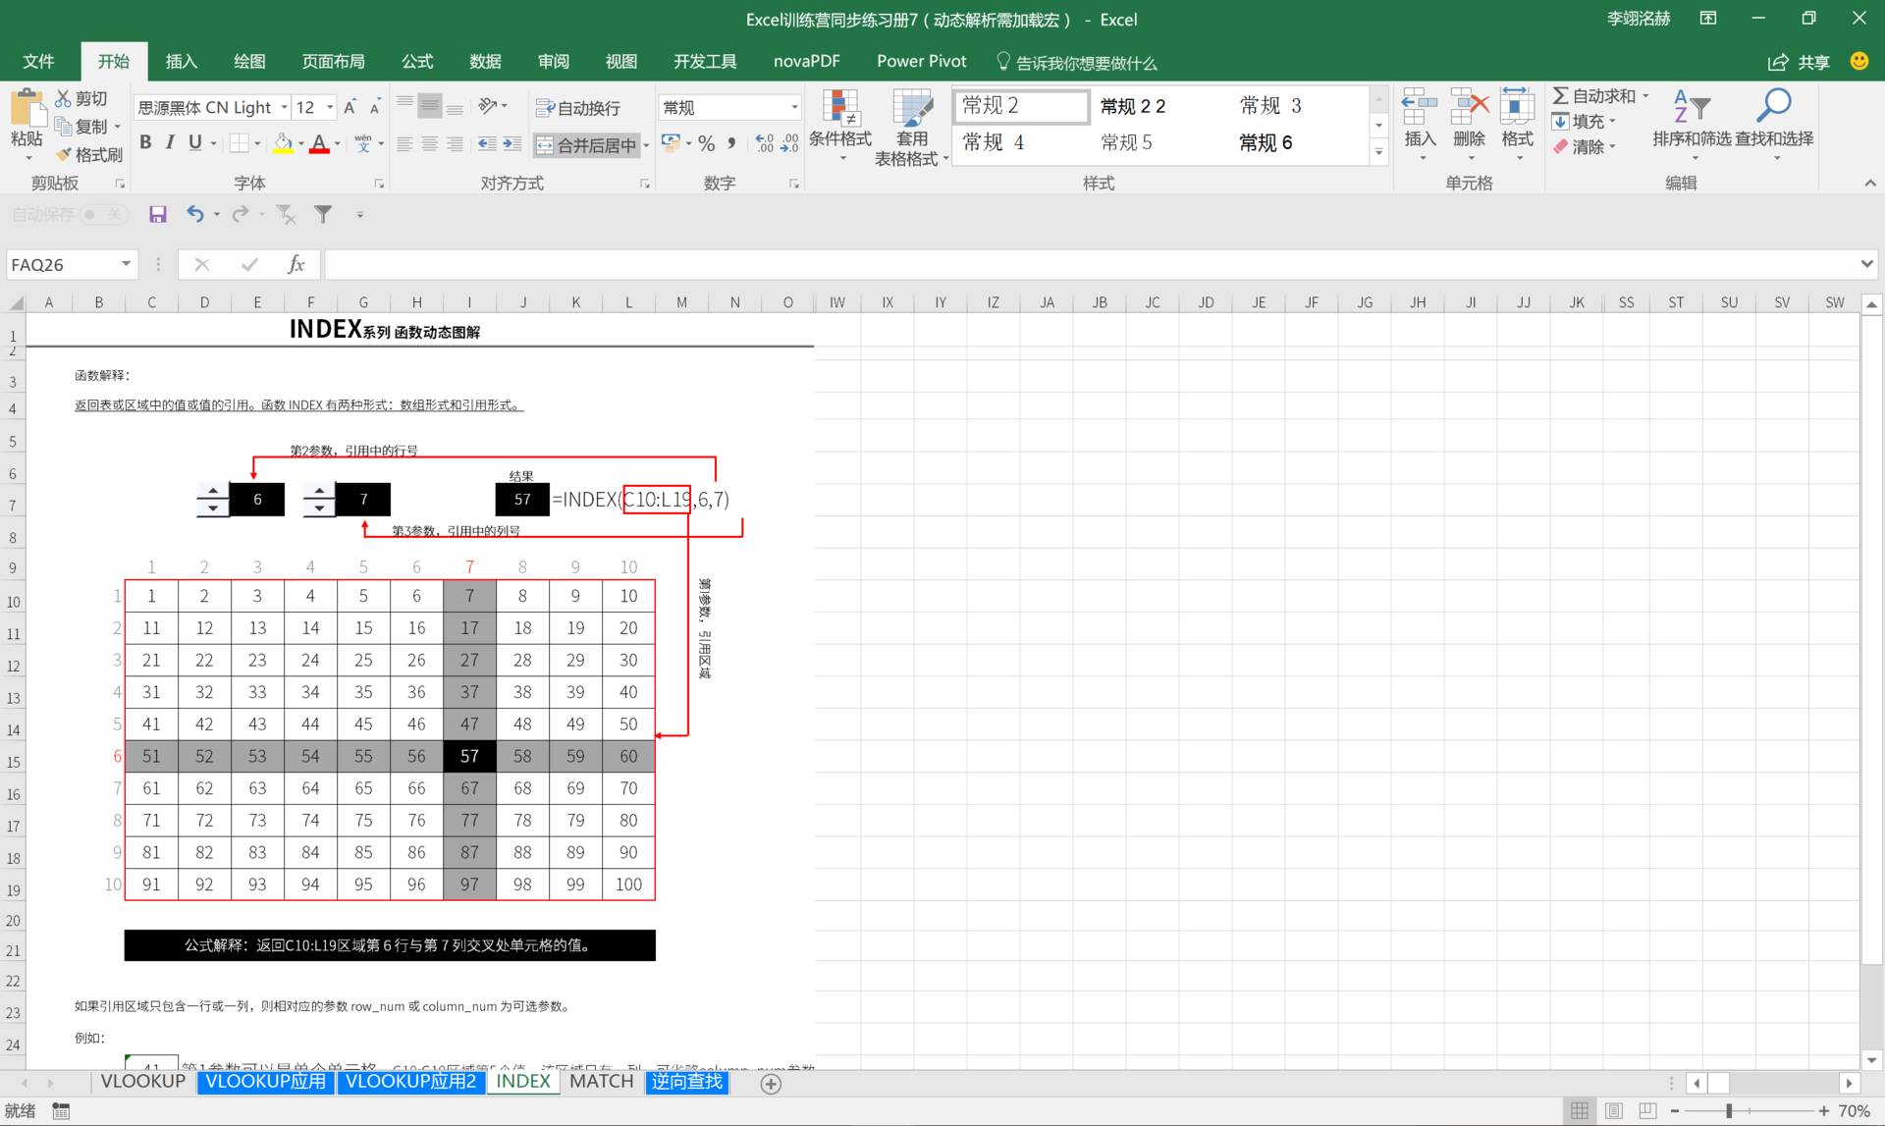
Task: Open the red font color swatch
Action: tap(318, 144)
